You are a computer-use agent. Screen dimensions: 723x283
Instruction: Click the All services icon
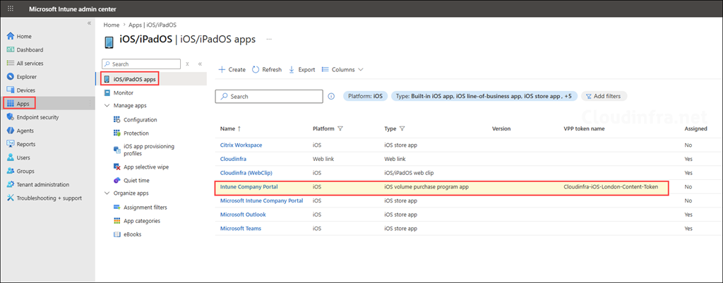tap(11, 63)
